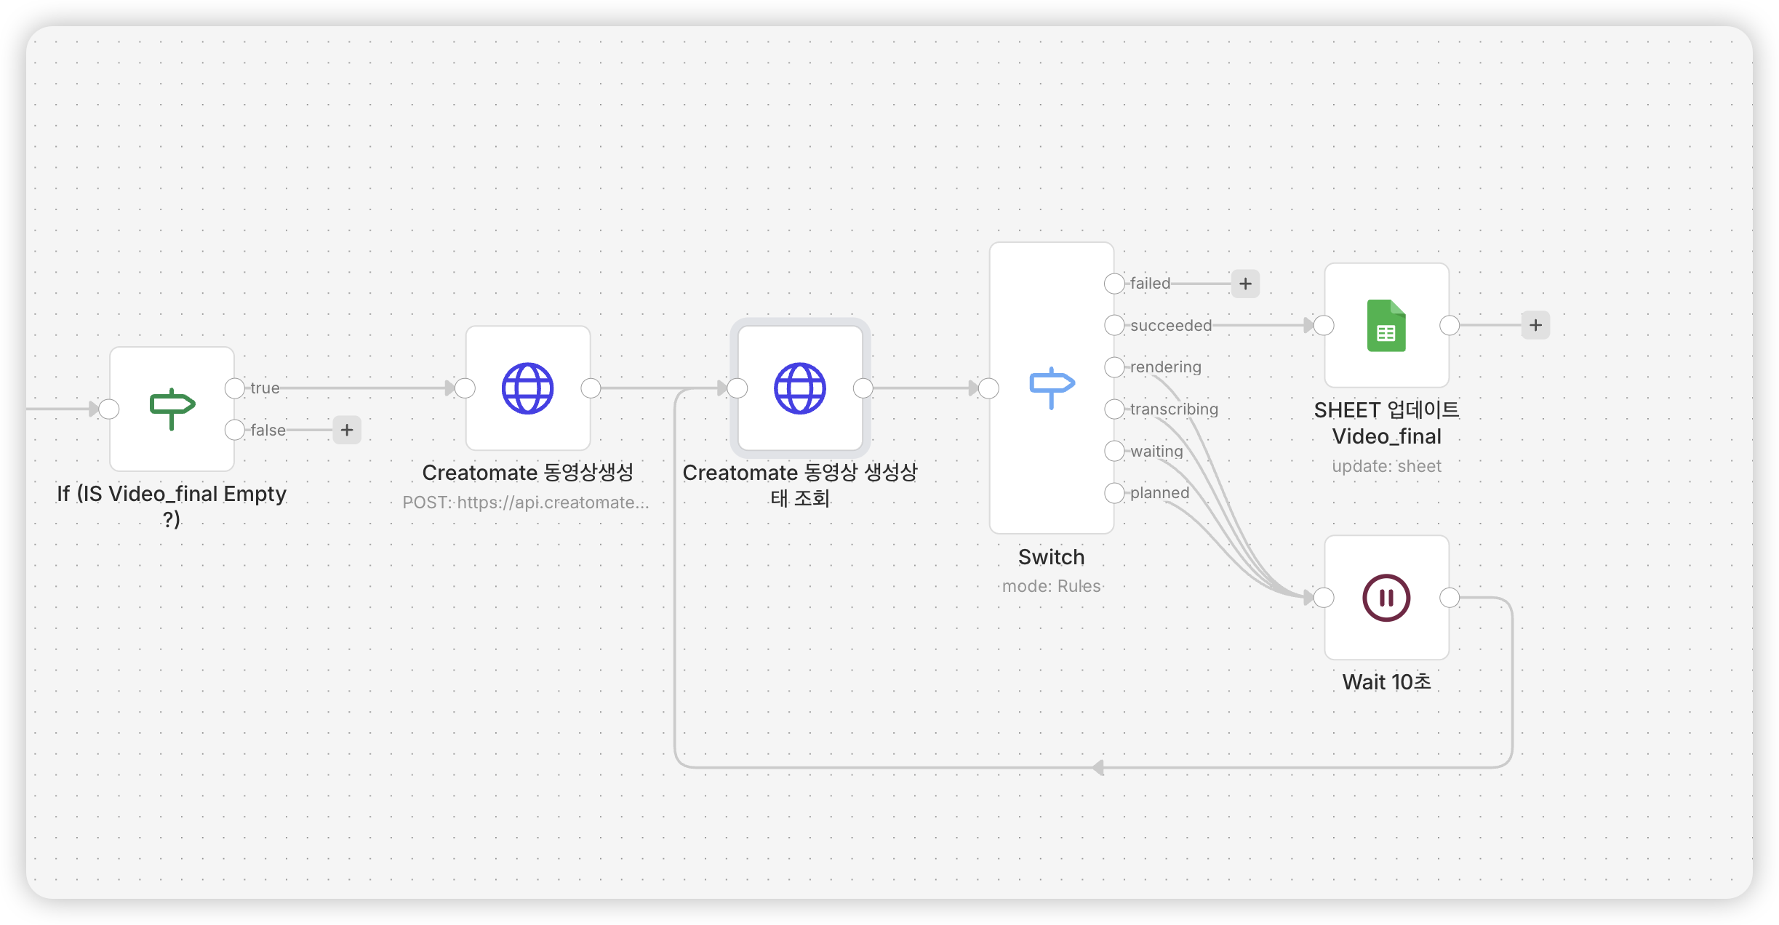Click the Wait node output connector
This screenshot has height=925, width=1779.
1450,598
